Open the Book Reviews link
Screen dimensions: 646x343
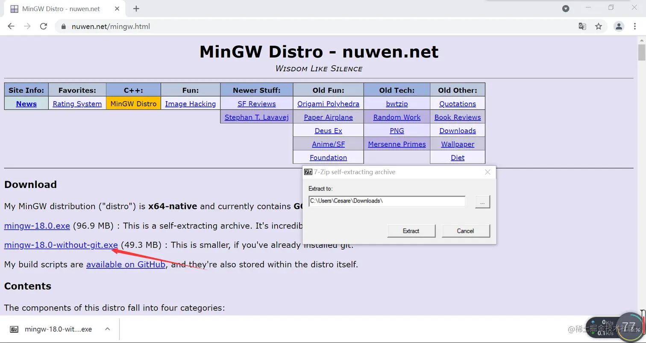coord(458,117)
